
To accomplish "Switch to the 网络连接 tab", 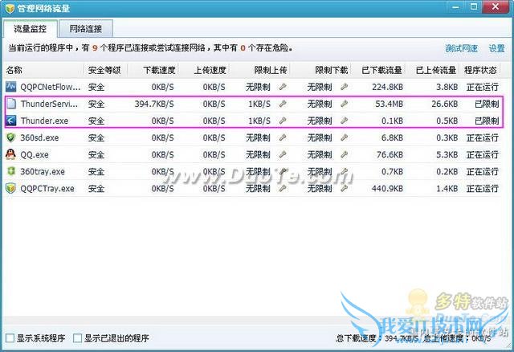I will (86, 29).
